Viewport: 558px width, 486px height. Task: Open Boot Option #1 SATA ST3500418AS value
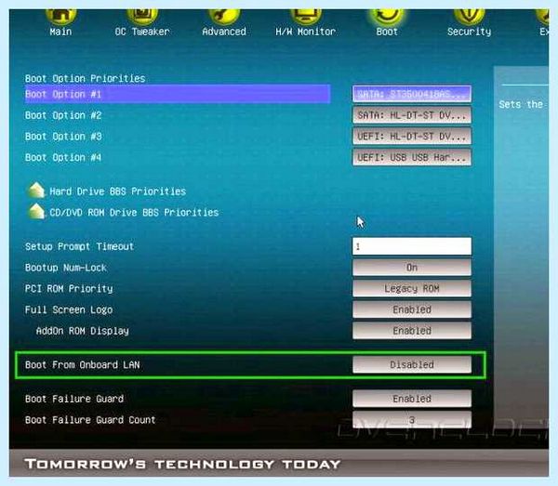click(412, 94)
